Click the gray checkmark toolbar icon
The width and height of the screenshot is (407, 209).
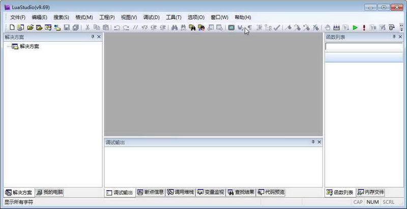[x=277, y=27]
